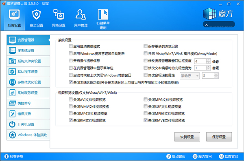
Task: Click 魔方官网 globe icon
Action: pos(195,157)
